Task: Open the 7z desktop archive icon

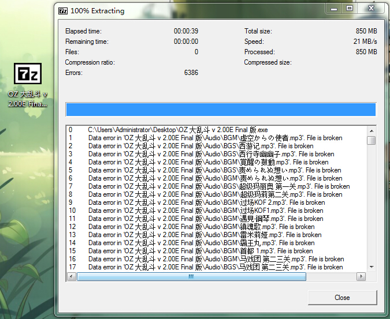Action: pyautogui.click(x=28, y=73)
